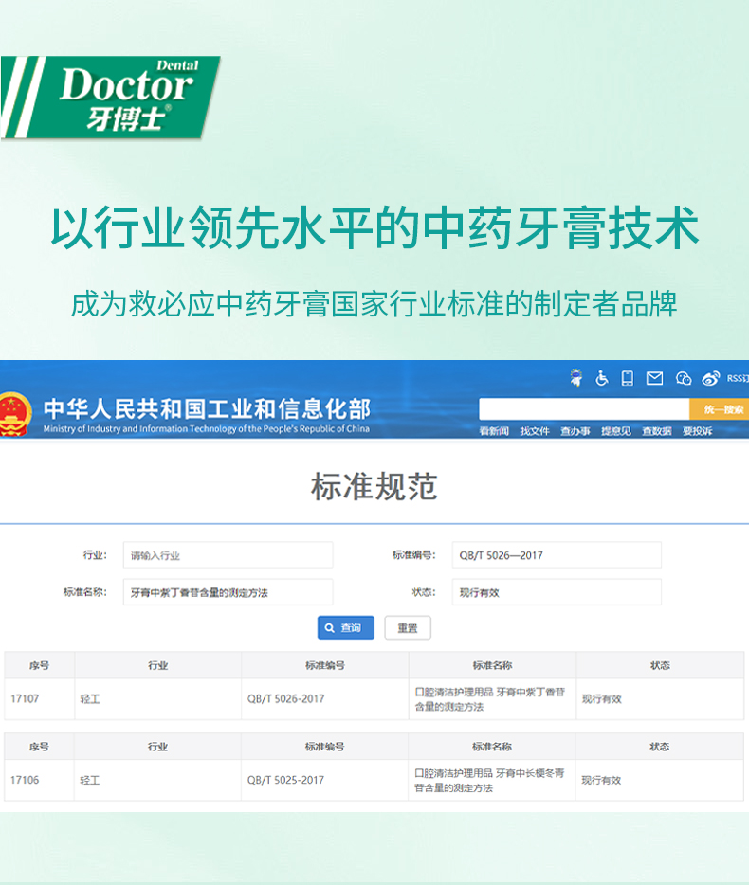Open the 找文件 navigation item
Image resolution: width=749 pixels, height=885 pixels.
point(535,431)
